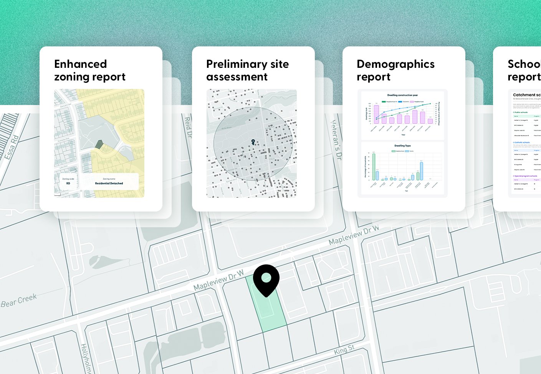Click the King St street label

[x=344, y=349]
